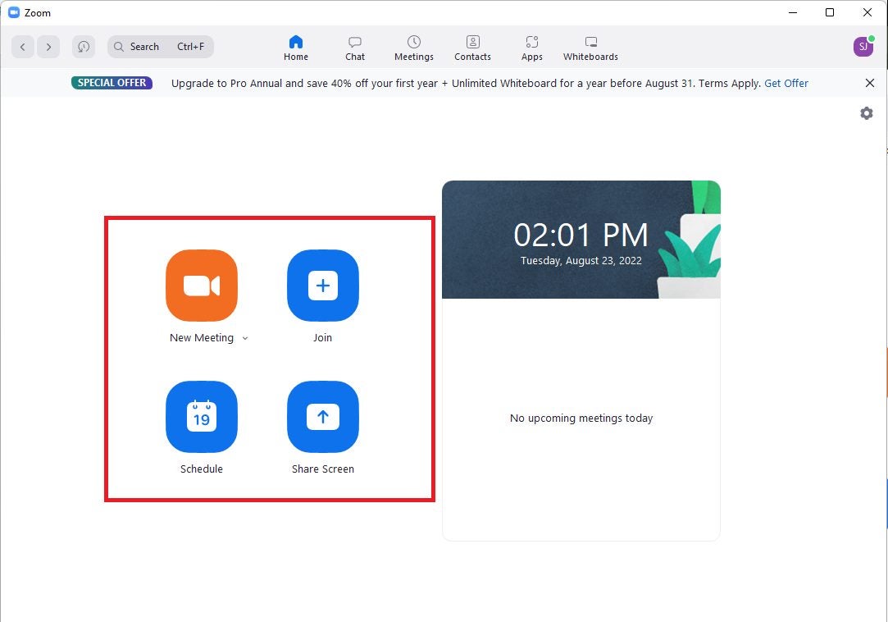Open the Schedule calendar icon

(202, 417)
